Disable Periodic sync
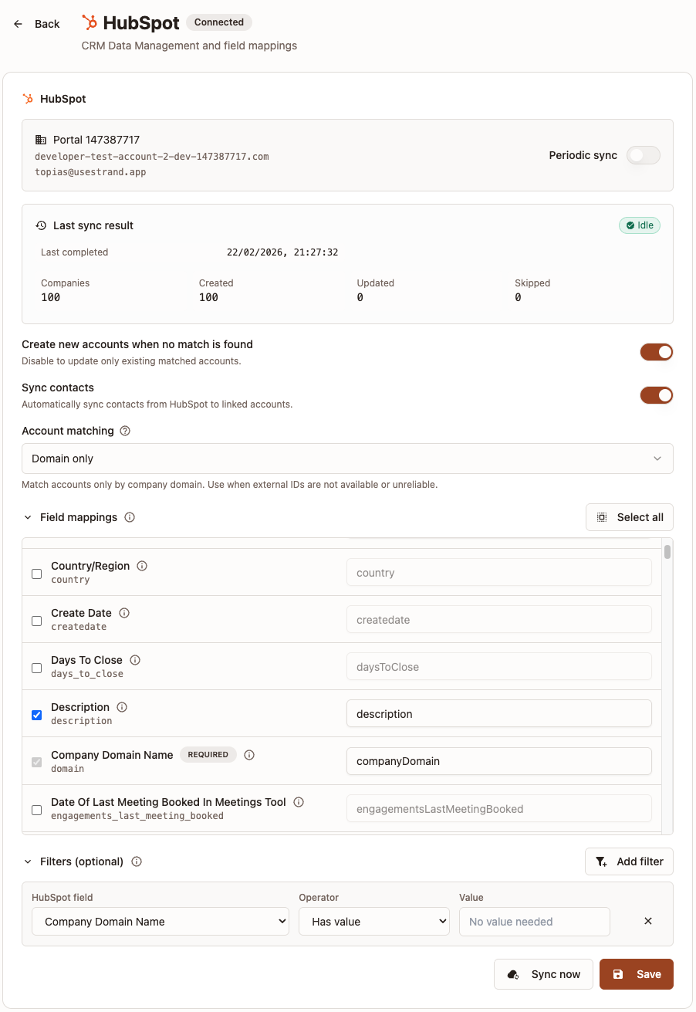This screenshot has height=1012, width=696. click(x=643, y=155)
